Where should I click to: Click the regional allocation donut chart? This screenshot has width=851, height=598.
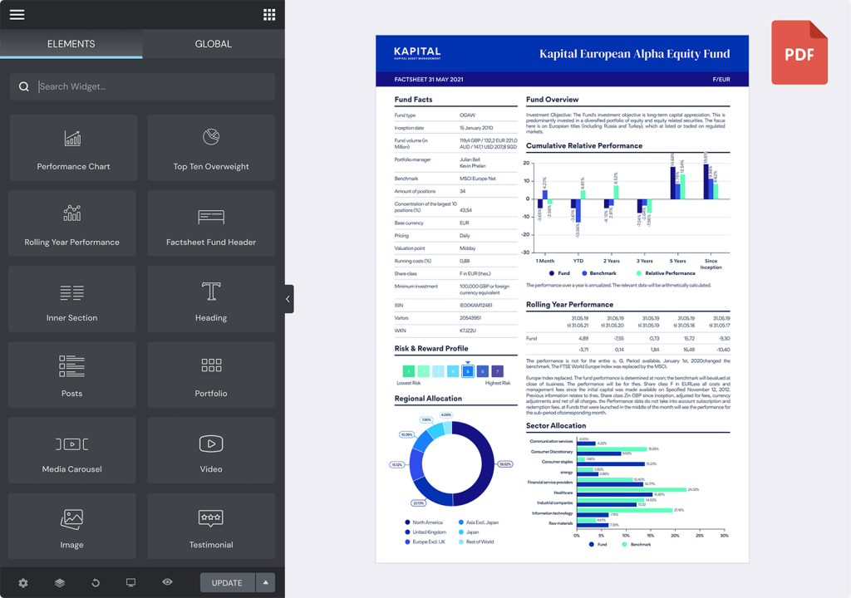[x=451, y=464]
